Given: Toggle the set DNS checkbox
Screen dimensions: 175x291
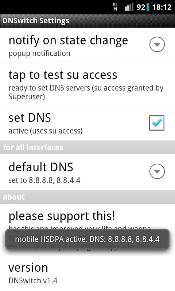Looking at the screenshot, I should point(157,123).
